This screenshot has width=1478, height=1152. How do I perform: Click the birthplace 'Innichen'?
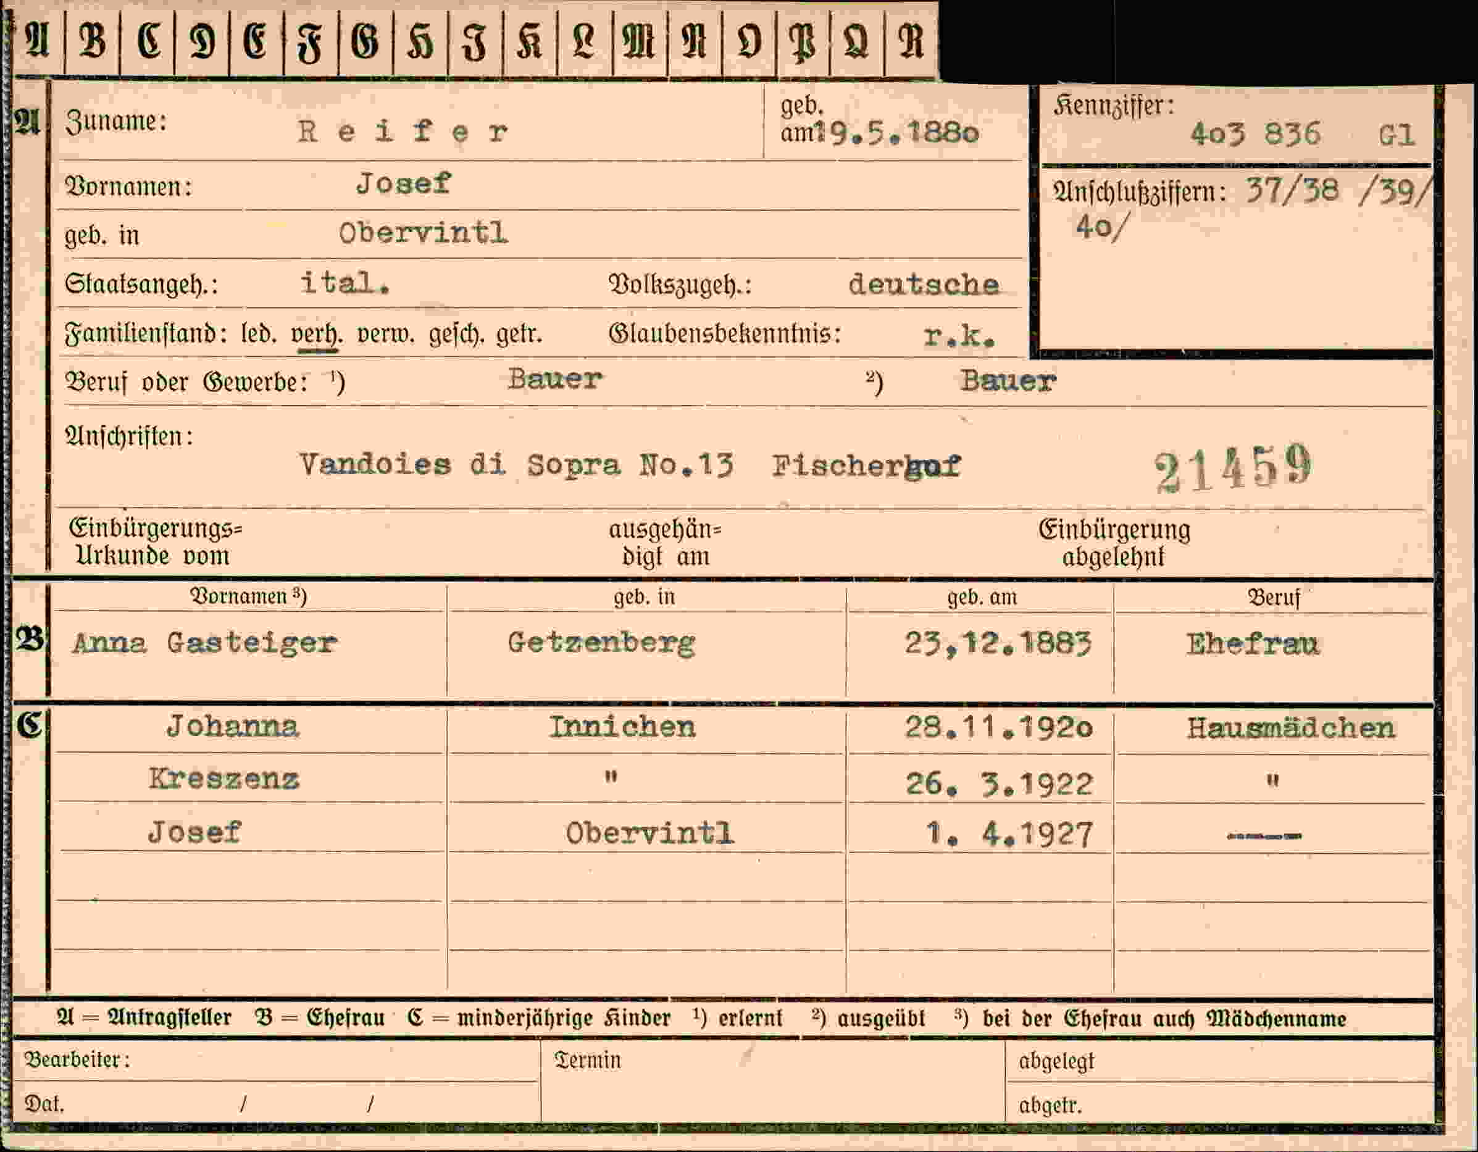pos(622,728)
